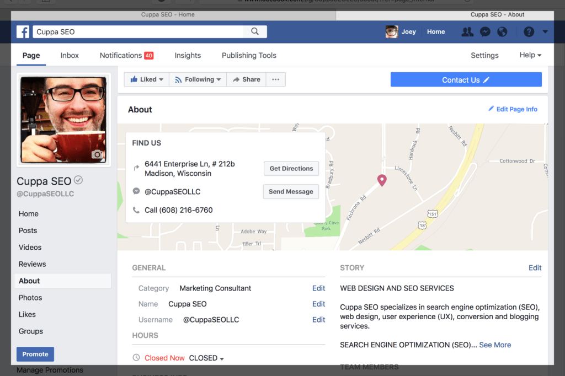
Task: Click Edit next to Name
Action: tap(318, 304)
